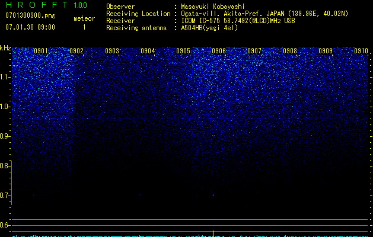Select the file name 0701300900.png
The width and height of the screenshot is (373, 237).
click(x=30, y=15)
